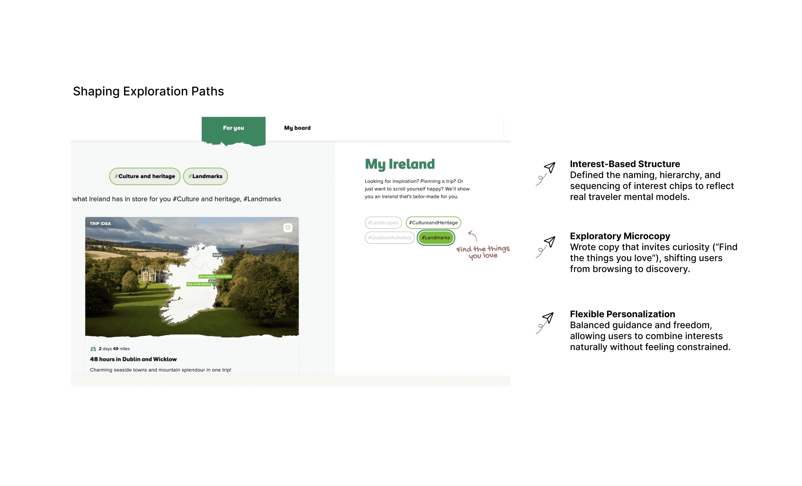Click the Dún Laoghaire County Dublin map label
The image size is (802, 486).
215,276
